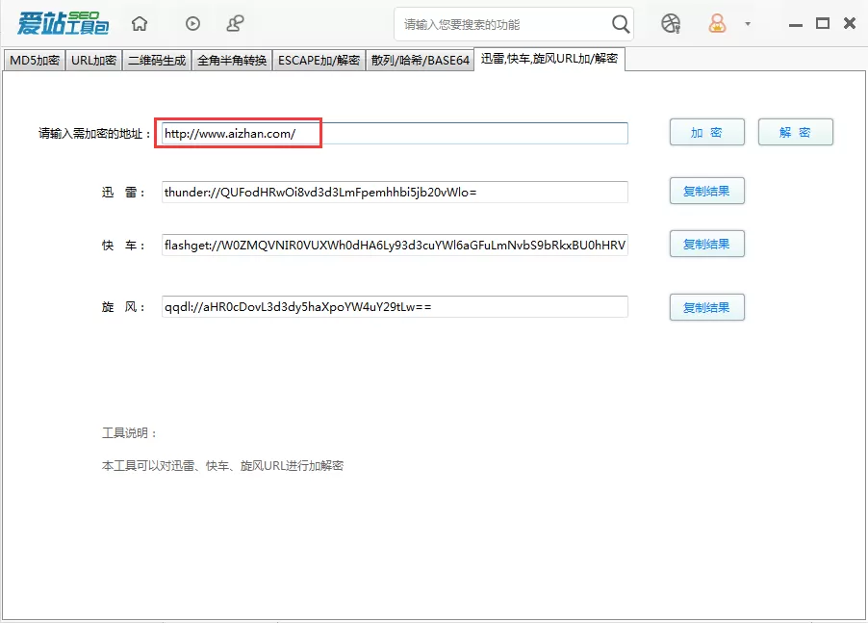Viewport: 868px width, 623px height.
Task: Click the 请输入需加密的地址 label
Action: pyautogui.click(x=94, y=134)
